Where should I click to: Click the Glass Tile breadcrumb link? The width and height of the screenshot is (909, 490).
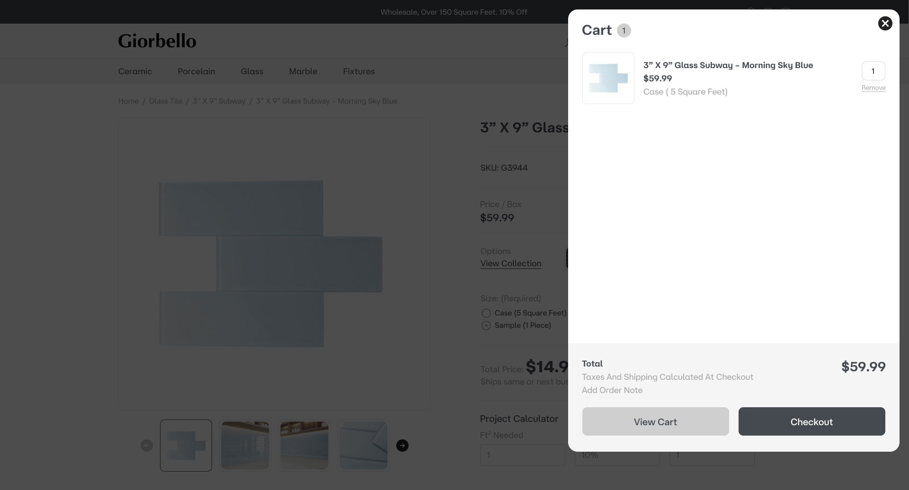(165, 101)
